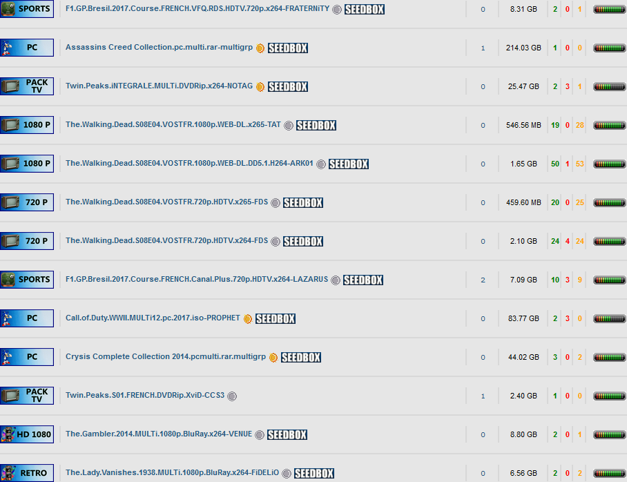The image size is (627, 482).
Task: Open The.Walking.Dead.S08E04 DD5.1.H264-ARK01 link
Action: [x=189, y=163]
